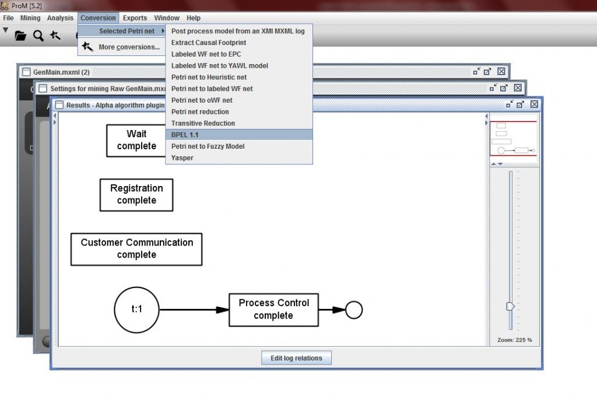The image size is (597, 400).
Task: Click the toolbar's down-pointing triangle handle
Action: 5,30
